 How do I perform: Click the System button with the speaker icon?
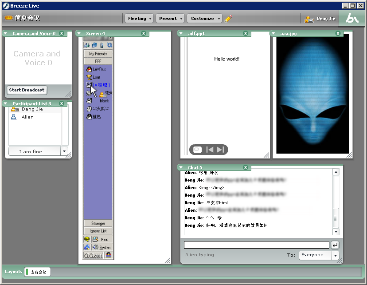pos(102,247)
